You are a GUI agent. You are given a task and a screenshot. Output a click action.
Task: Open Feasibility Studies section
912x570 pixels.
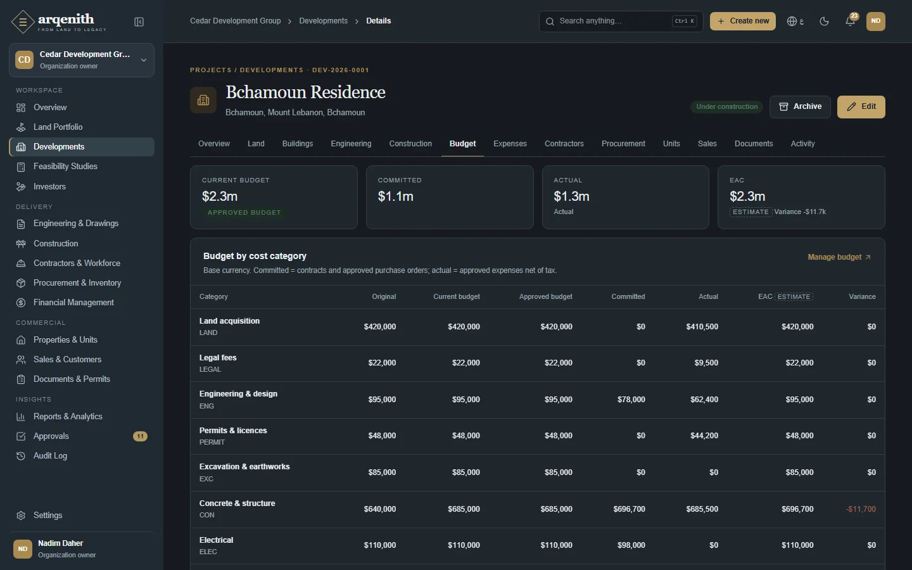coord(82,167)
